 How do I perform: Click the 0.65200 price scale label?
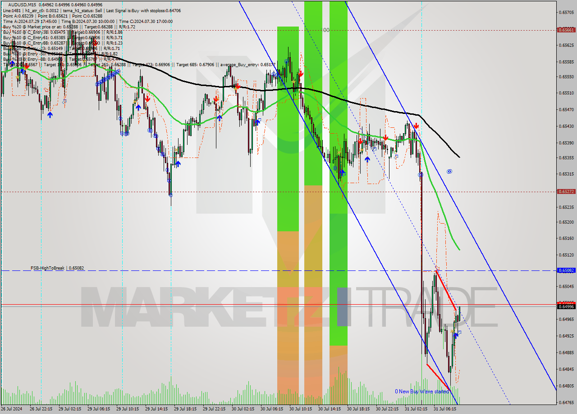coord(566,222)
